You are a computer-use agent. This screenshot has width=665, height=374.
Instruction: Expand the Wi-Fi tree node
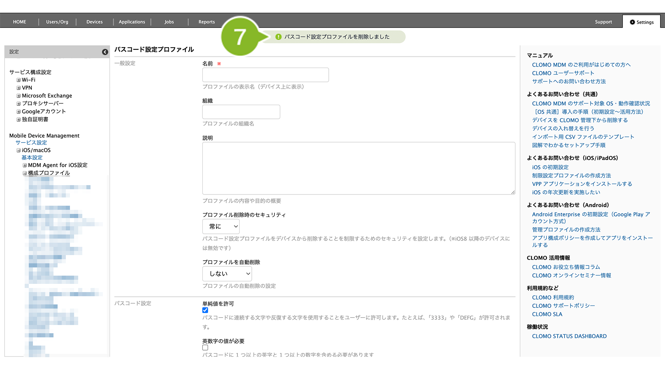pos(18,80)
